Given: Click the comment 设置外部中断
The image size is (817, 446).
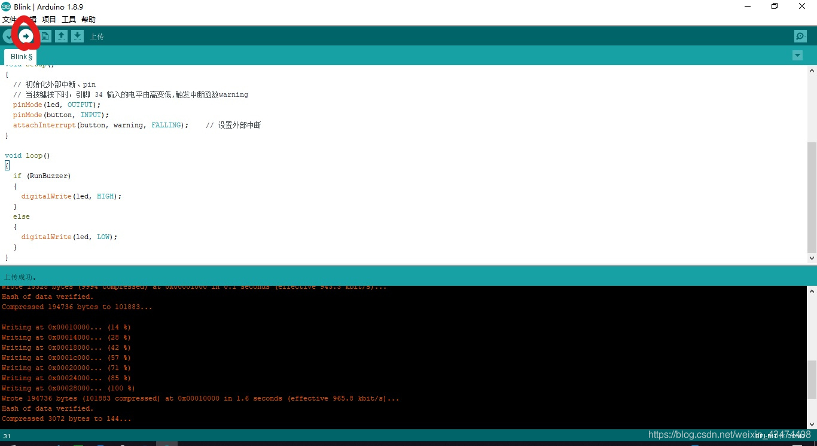Looking at the screenshot, I should pos(233,125).
